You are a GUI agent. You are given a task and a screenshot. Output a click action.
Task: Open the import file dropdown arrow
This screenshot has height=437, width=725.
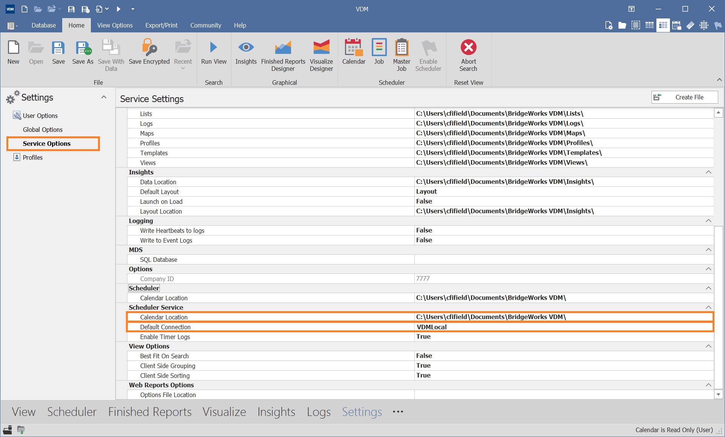107,9
